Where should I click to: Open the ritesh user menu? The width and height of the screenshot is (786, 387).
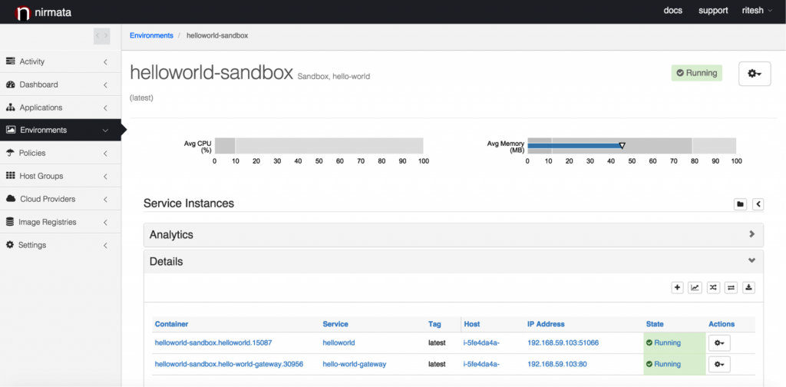[x=757, y=11]
